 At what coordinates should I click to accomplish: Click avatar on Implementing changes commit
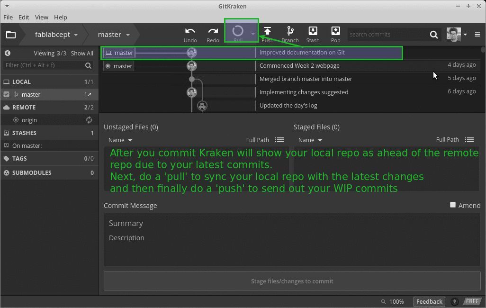(x=191, y=92)
